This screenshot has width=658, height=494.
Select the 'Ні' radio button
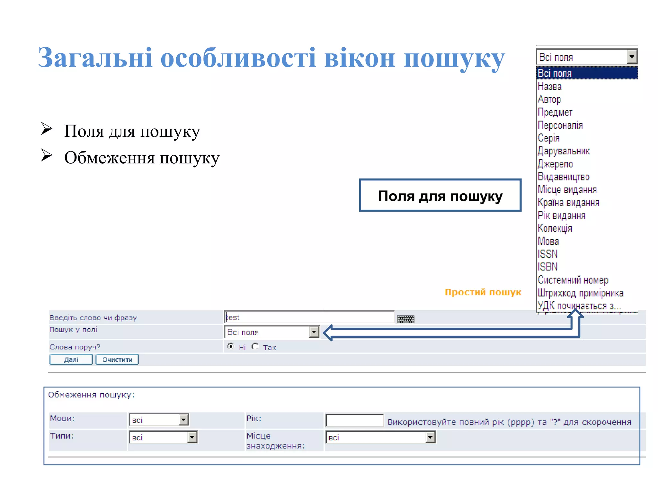[230, 346]
